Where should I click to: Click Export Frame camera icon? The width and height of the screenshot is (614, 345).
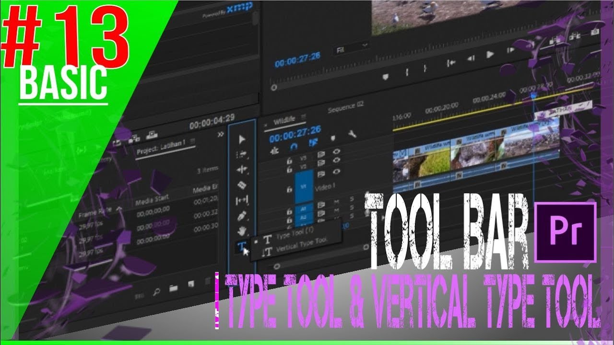[595, 31]
